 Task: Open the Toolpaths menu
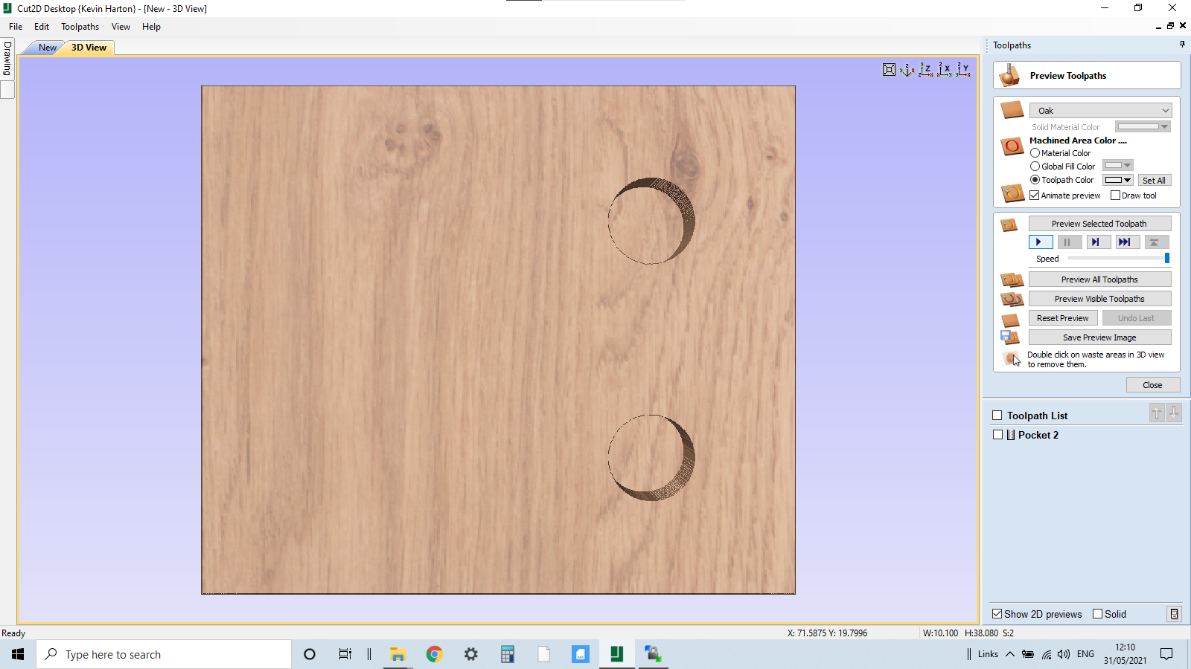pyautogui.click(x=80, y=27)
